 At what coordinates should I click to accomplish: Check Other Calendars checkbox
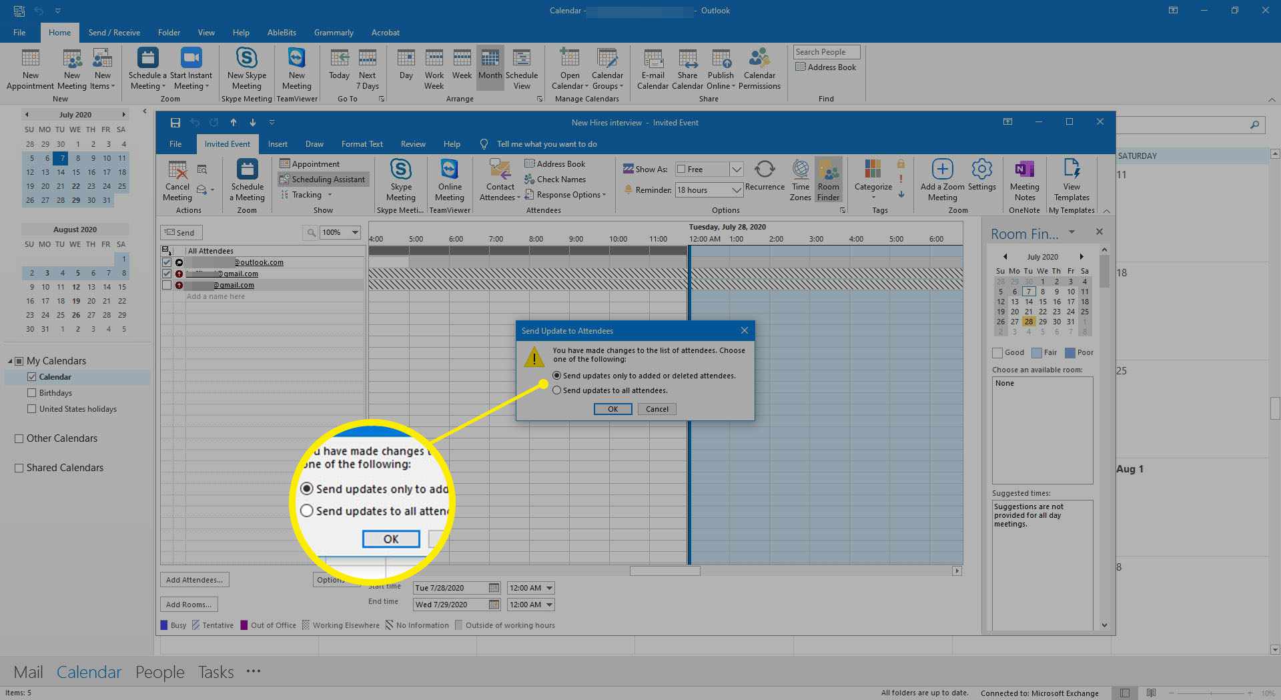tap(19, 438)
